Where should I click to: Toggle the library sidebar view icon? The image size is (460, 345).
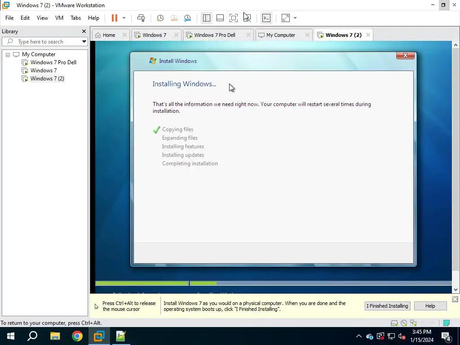tap(206, 18)
